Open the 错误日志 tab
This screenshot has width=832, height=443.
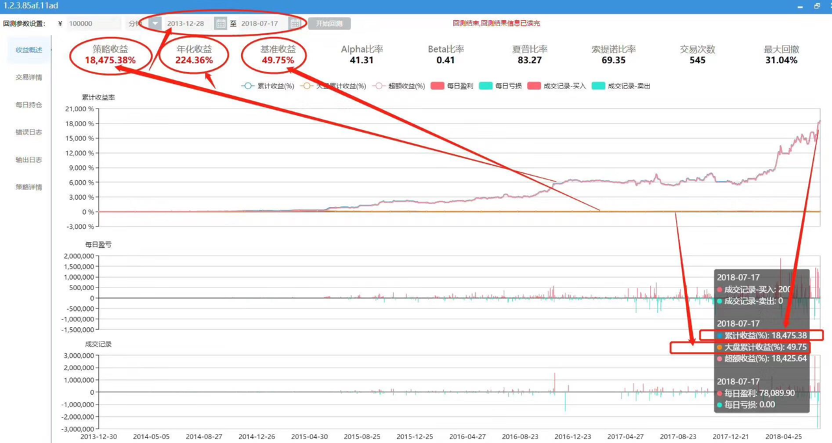coord(29,132)
